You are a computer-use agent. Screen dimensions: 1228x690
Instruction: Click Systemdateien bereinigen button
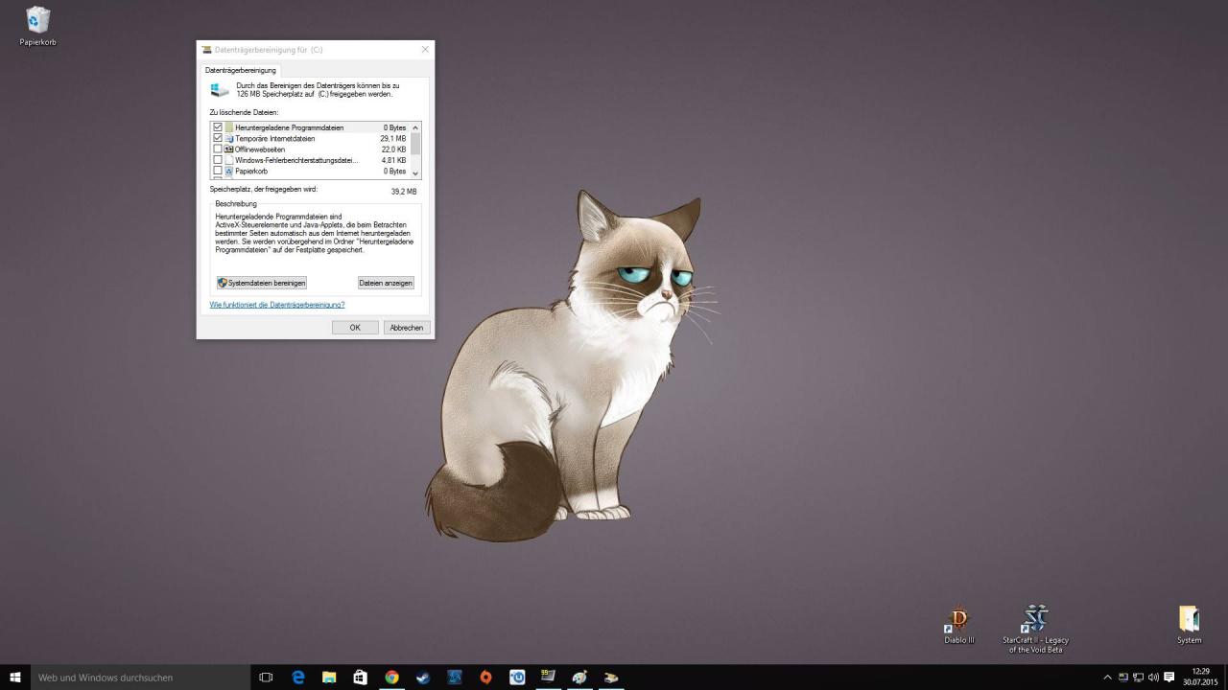point(261,283)
